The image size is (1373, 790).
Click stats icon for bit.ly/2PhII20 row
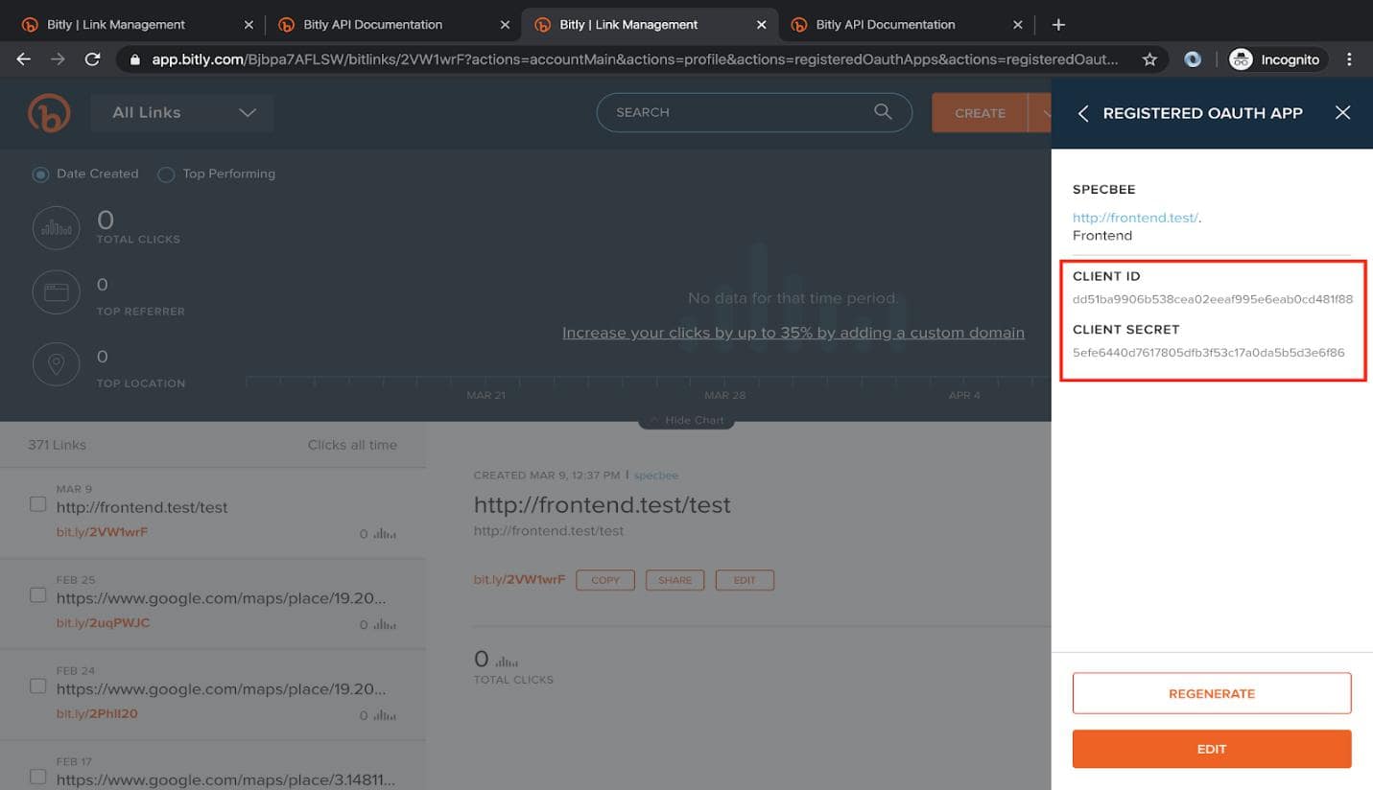coord(385,716)
